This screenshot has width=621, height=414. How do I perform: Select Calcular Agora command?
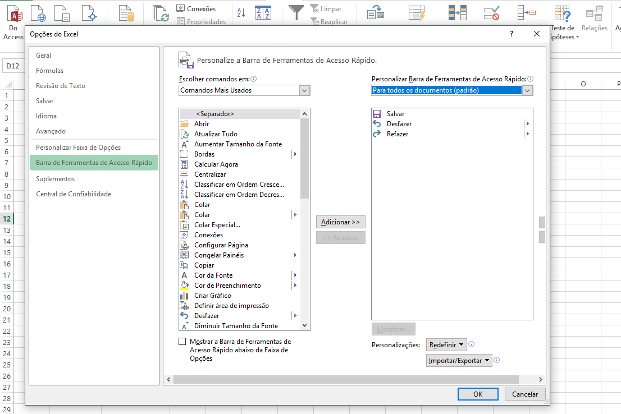pos(239,164)
